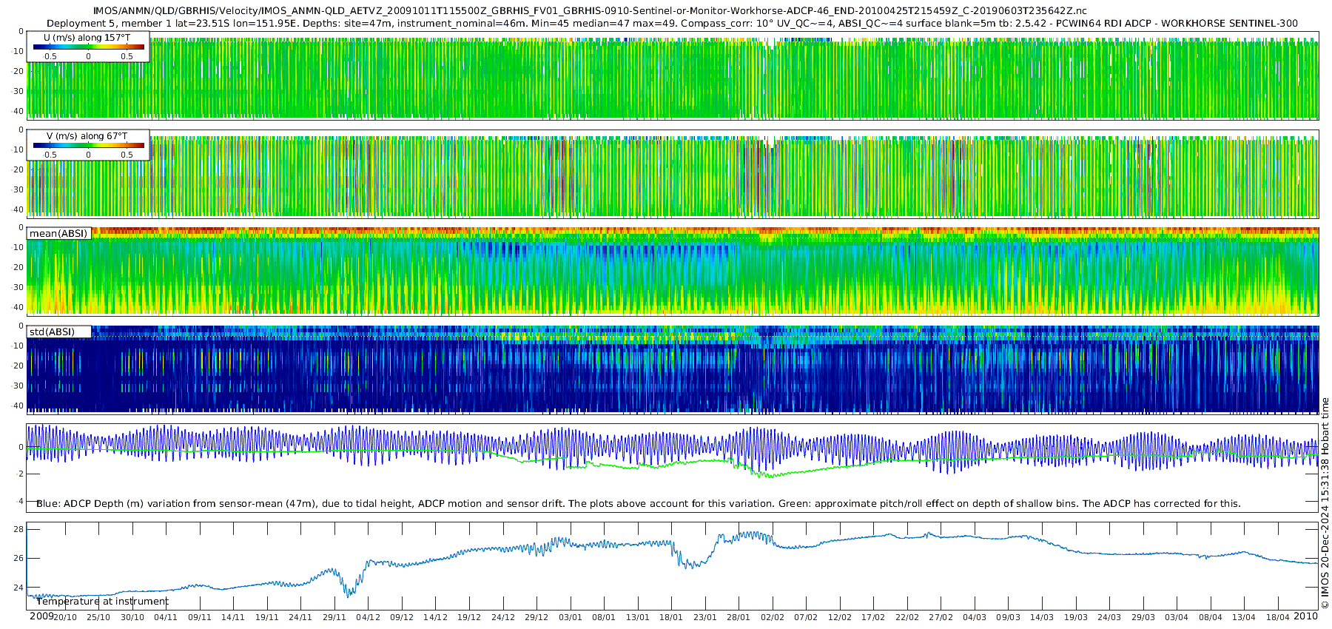Select the 02/02 date tick label

[x=773, y=617]
